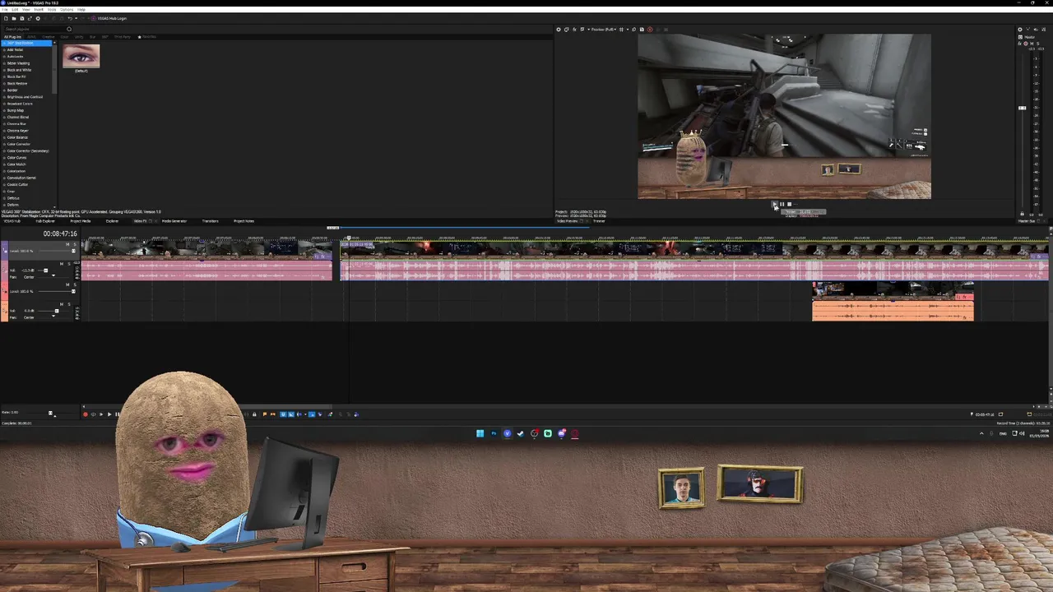This screenshot has height=592, width=1053.
Task: Toggle preview on external monitor icon
Action: [x=566, y=30]
